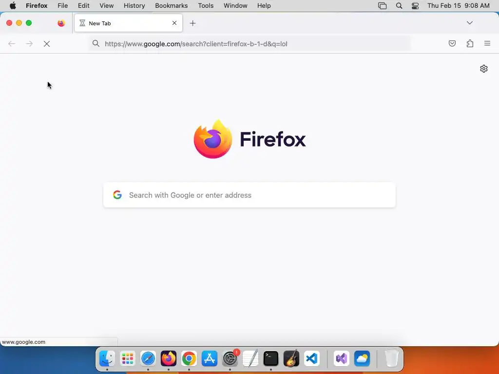Click the date and time in menu bar
Viewport: 499px width, 374px height.
tap(458, 6)
